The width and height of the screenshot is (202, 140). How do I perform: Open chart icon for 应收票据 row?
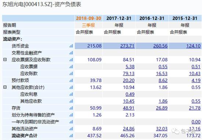click(x=71, y=67)
